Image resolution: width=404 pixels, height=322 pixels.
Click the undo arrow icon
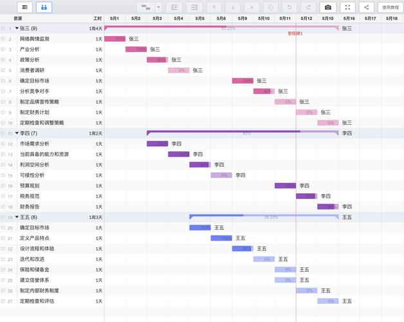289,7
